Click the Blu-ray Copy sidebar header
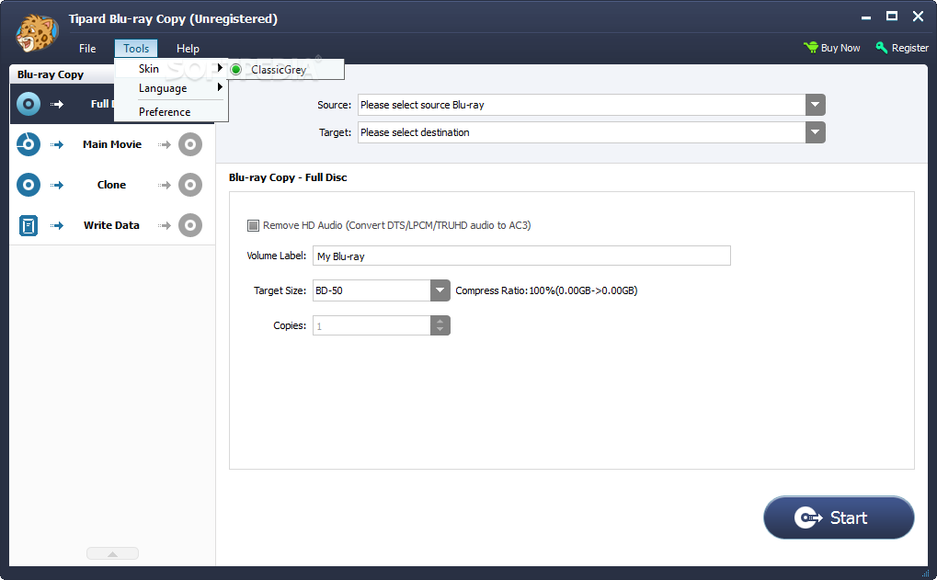Viewport: 937px width, 580px height. click(x=51, y=74)
